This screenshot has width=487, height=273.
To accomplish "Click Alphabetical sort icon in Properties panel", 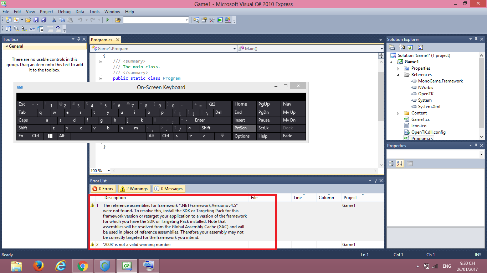I will point(400,164).
